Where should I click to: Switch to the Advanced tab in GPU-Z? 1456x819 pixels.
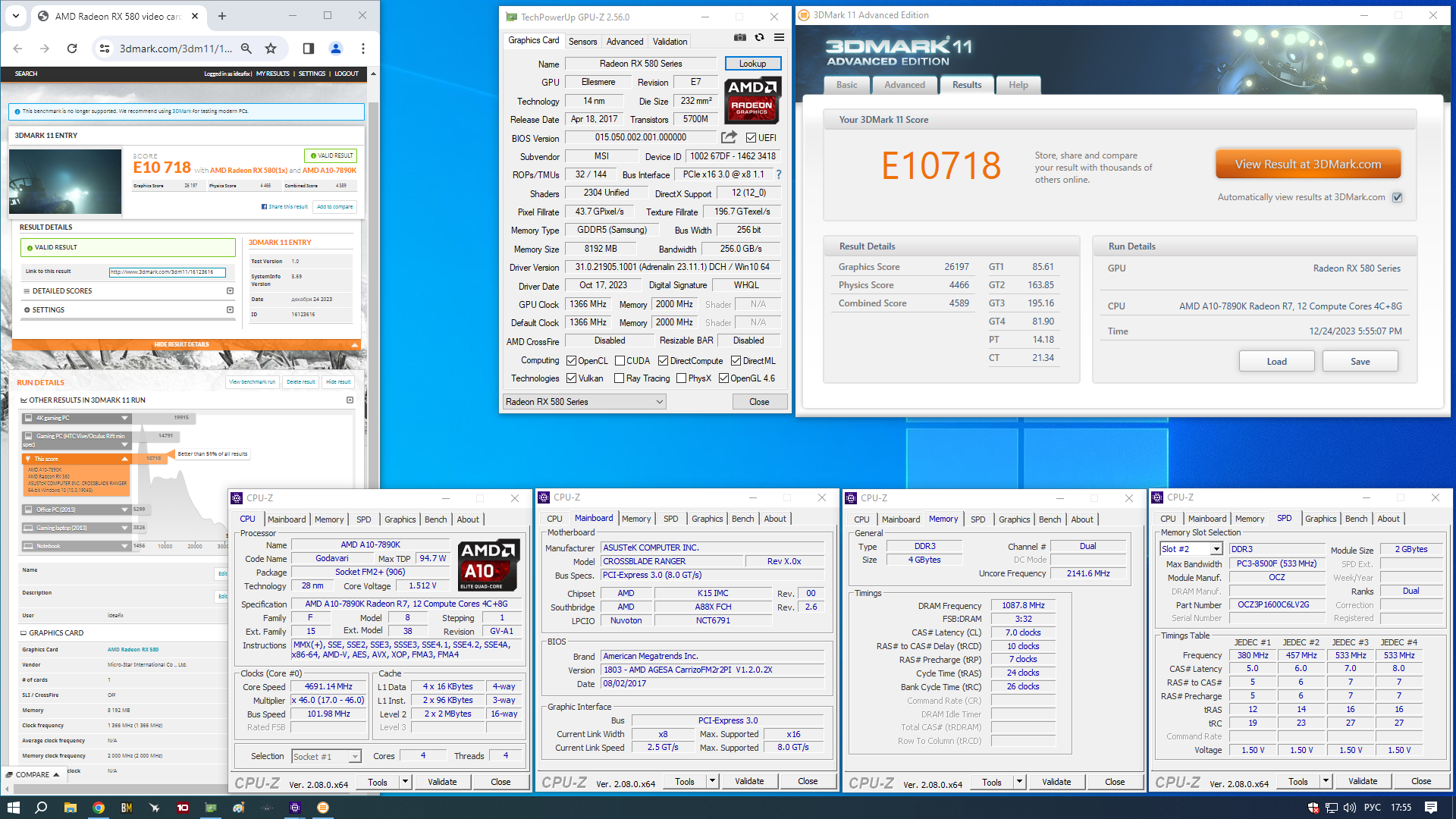(x=625, y=42)
